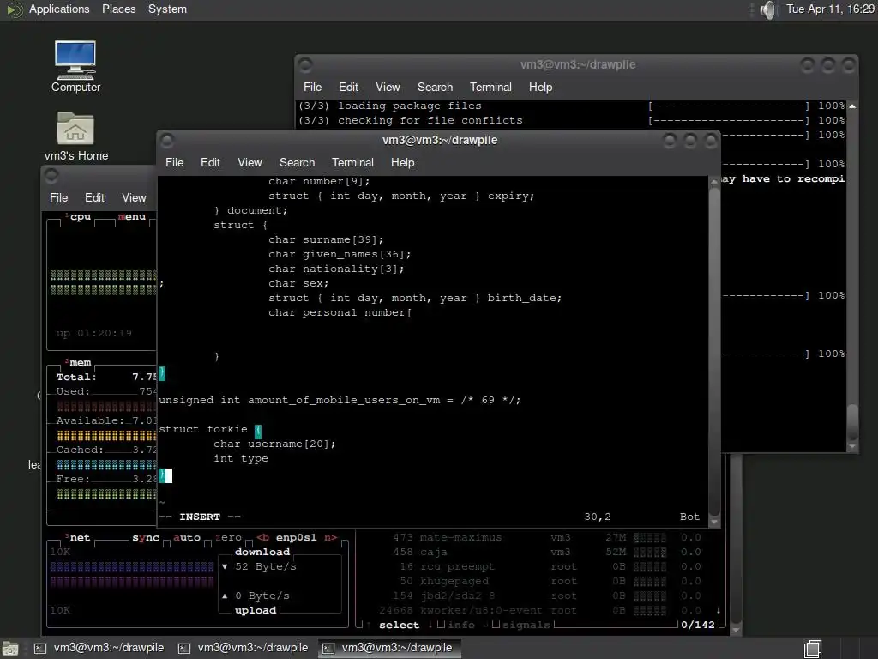
Task: Toggle auto in the net panel
Action: pos(186,537)
